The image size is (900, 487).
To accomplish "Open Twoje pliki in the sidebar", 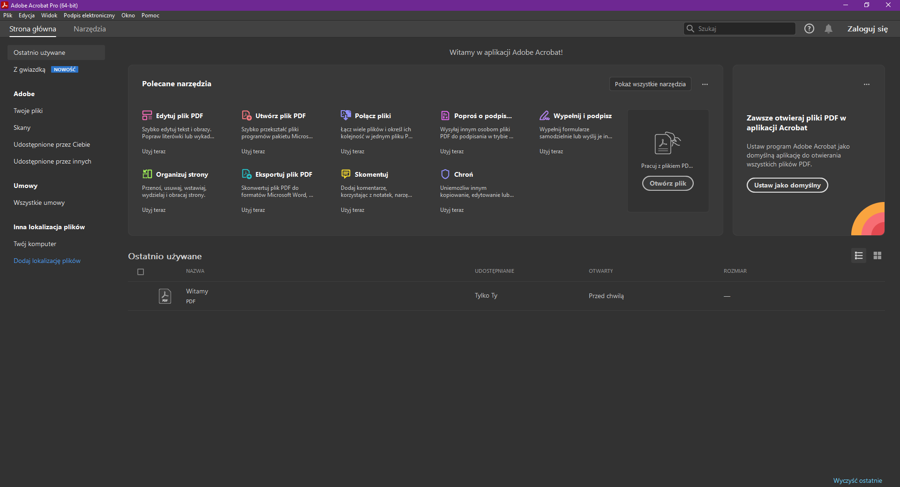I will 28,111.
